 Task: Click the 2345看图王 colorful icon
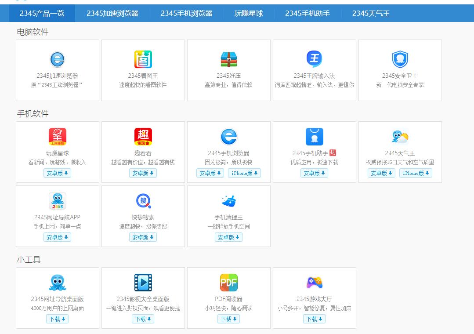point(143,59)
